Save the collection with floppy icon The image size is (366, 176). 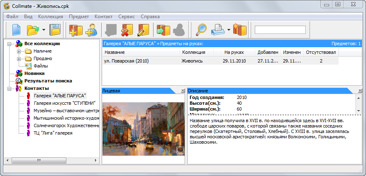(55, 30)
